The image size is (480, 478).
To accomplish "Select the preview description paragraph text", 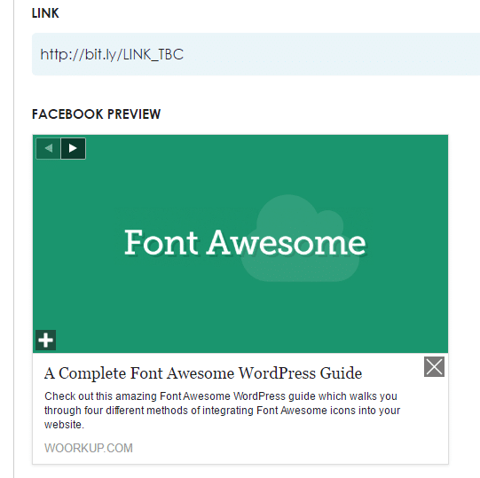I will pos(222,411).
